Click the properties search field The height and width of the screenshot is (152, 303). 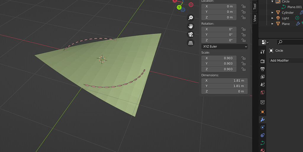click(290, 42)
